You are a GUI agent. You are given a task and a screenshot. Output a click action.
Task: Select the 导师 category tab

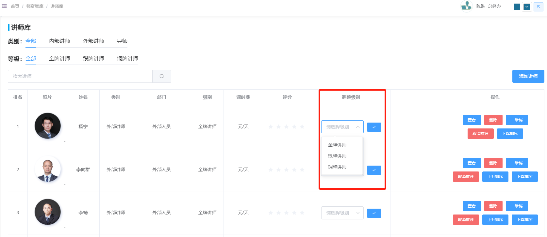(x=122, y=41)
